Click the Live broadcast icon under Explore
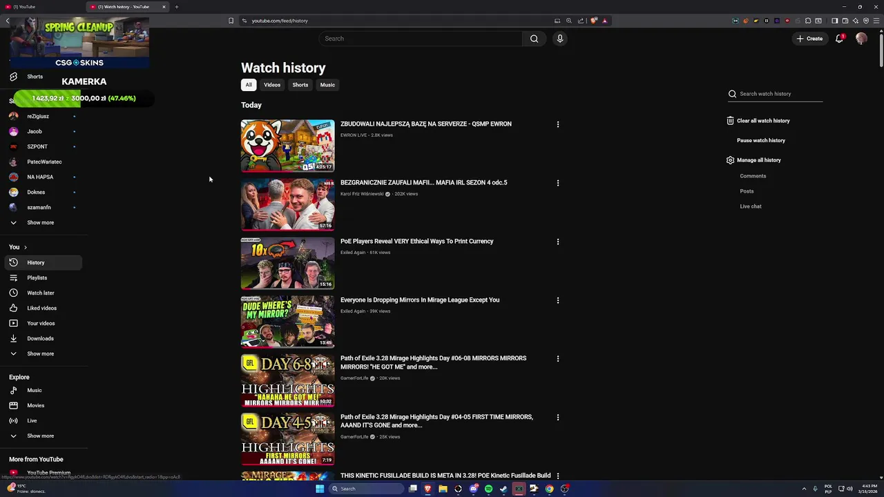 (13, 420)
